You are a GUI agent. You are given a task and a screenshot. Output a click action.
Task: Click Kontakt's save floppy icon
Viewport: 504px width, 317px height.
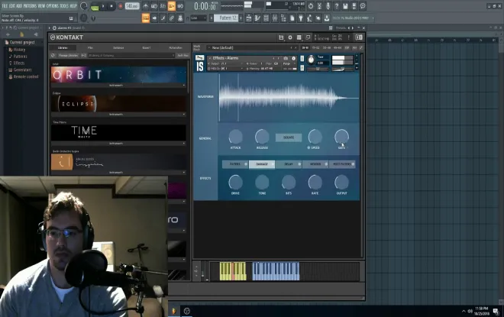pyautogui.click(x=281, y=37)
